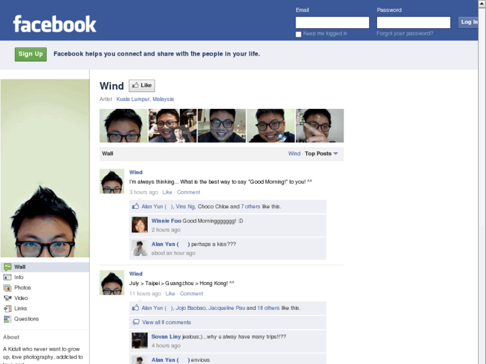This screenshot has width=486, height=364.
Task: Select the Video tab in sidebar
Action: click(45, 298)
